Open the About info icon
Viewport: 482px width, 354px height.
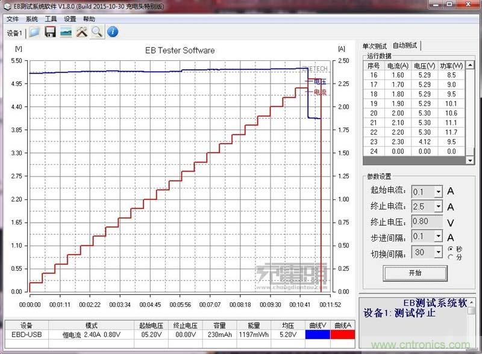113,32
